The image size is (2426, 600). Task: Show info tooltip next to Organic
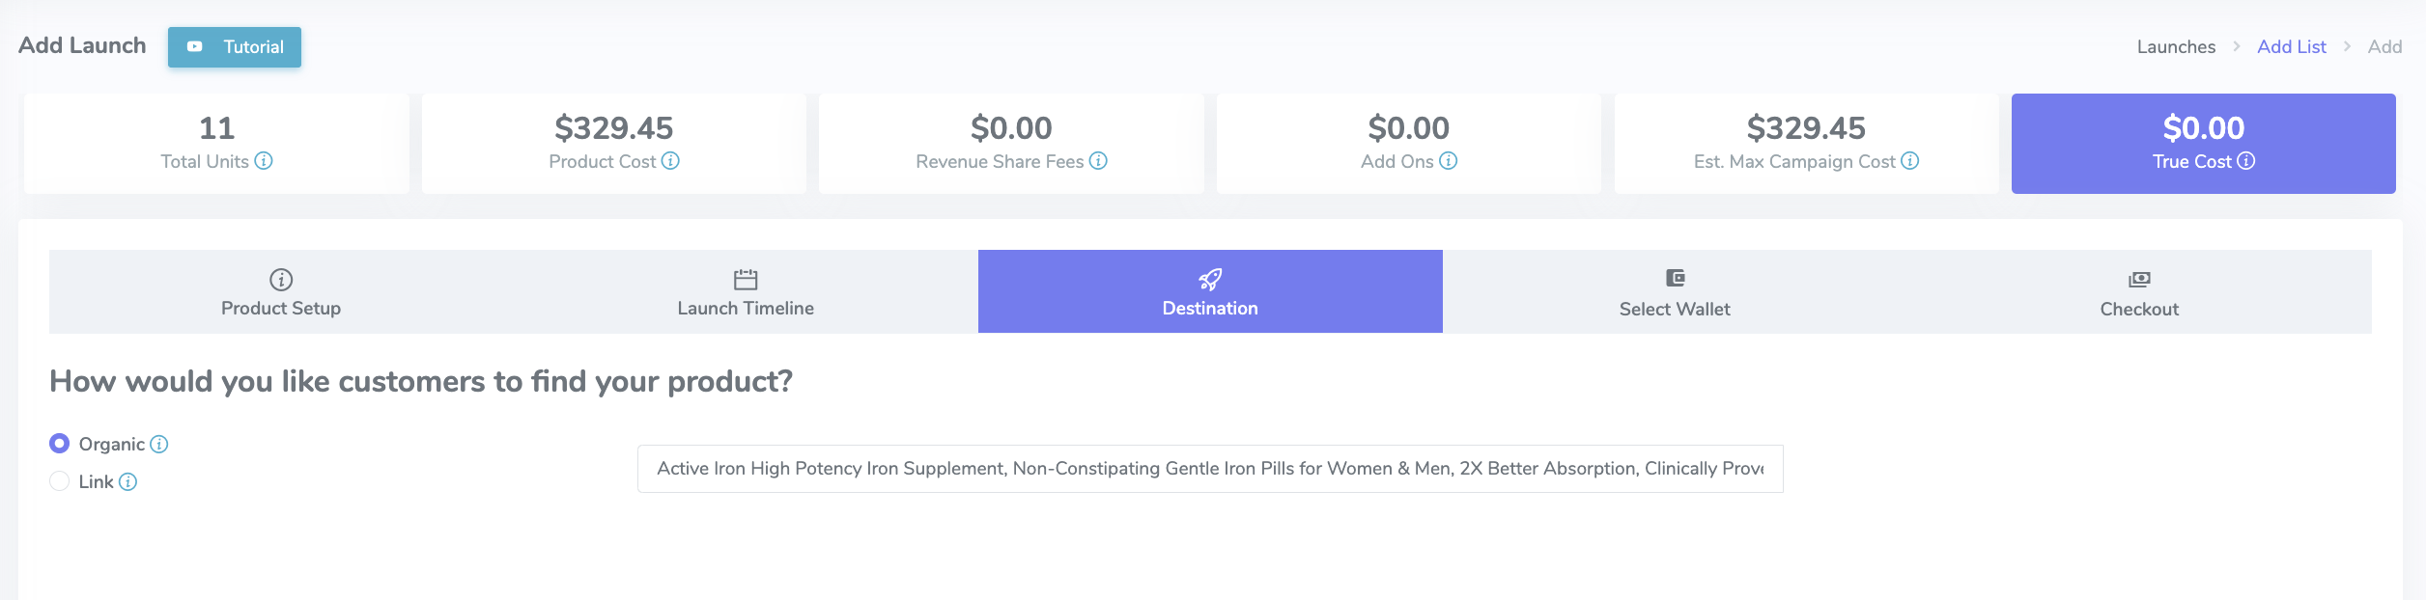(x=159, y=444)
